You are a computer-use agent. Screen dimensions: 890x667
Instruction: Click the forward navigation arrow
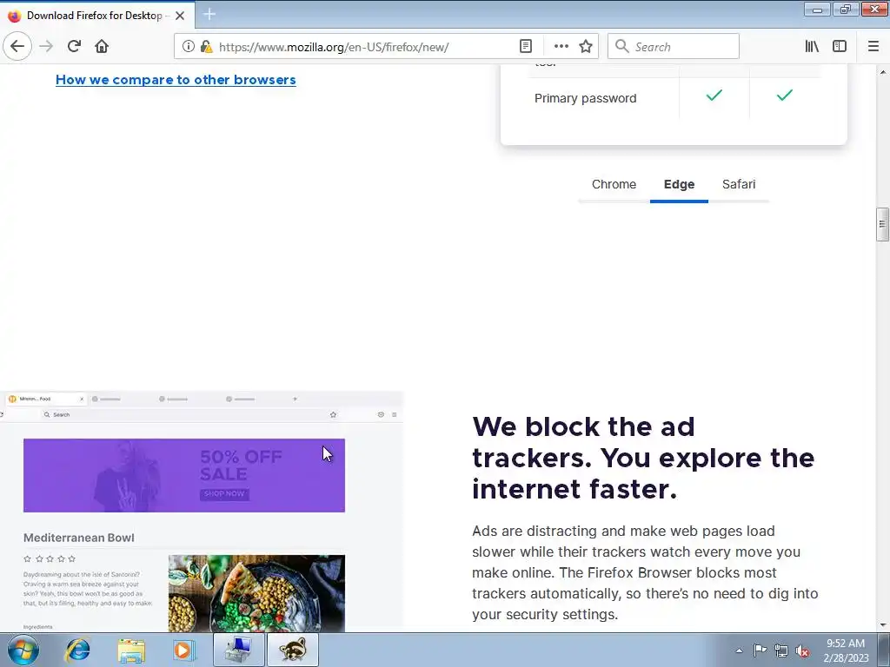[x=46, y=46]
